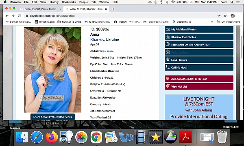Open Photos from the Dock

click(81, 137)
